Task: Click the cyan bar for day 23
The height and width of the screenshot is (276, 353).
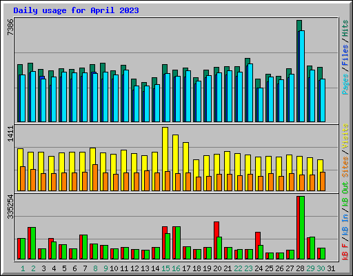Action: point(250,93)
